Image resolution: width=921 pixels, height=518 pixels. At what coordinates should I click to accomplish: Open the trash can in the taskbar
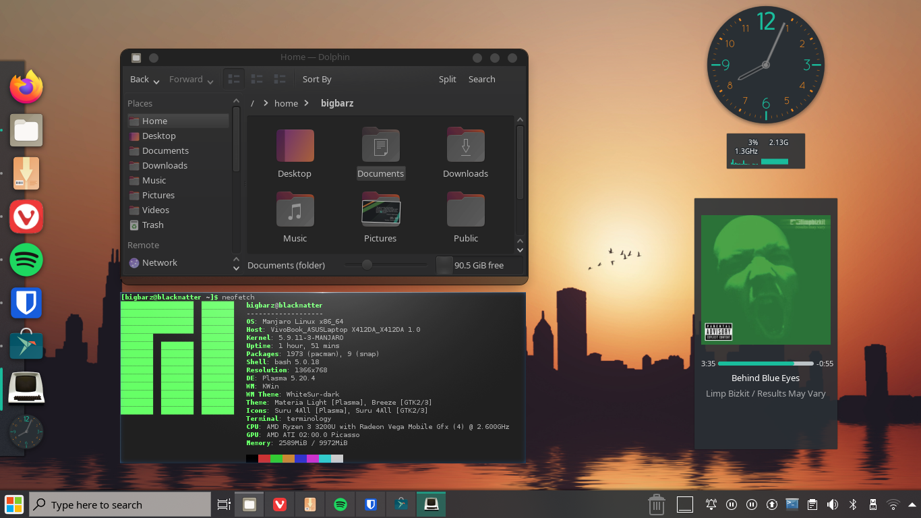(x=657, y=505)
